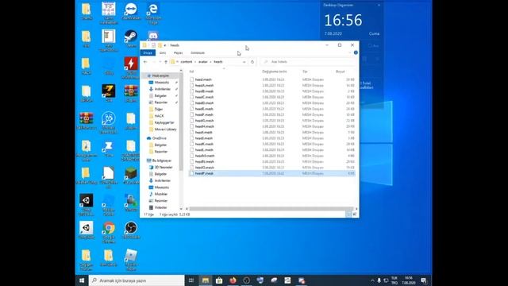
Task: Go up one folder level
Action: click(x=166, y=62)
